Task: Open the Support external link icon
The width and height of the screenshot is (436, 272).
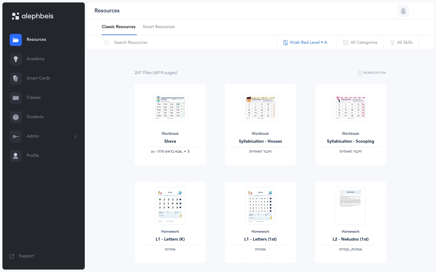Action: coord(12,256)
